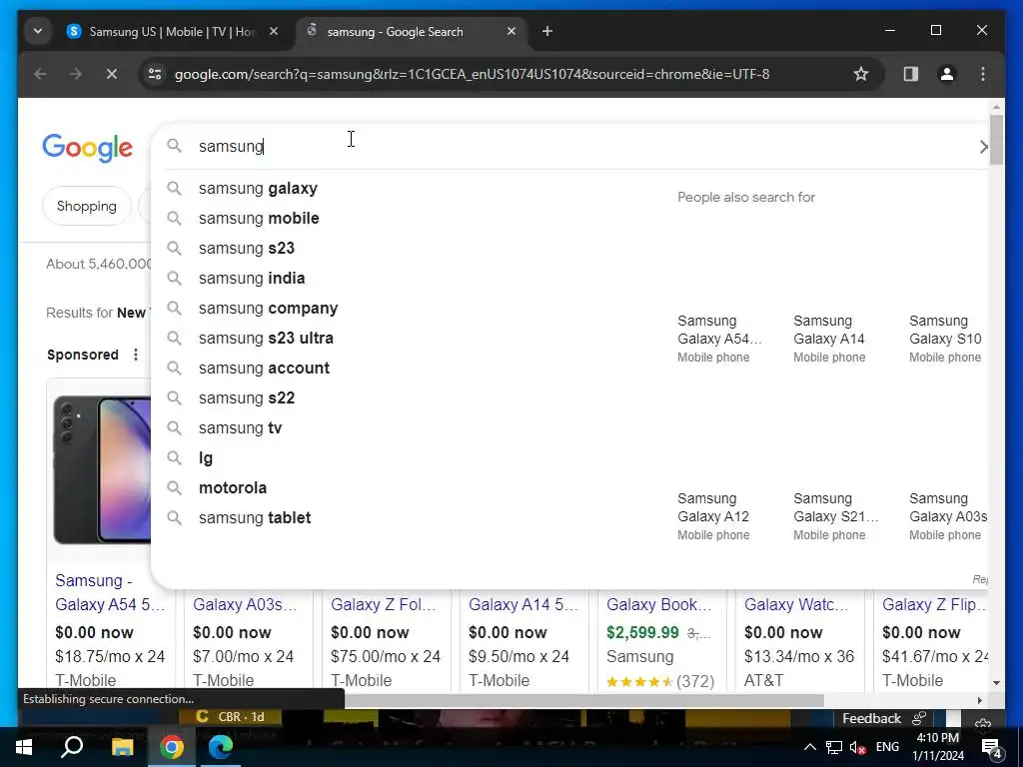Click horizontal scrollbar right arrow

980,700
